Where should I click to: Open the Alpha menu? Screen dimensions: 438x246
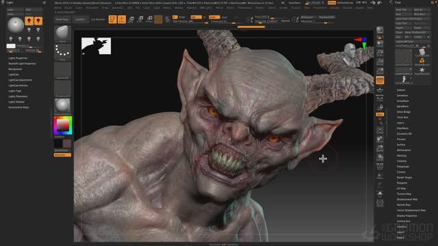click(57, 8)
